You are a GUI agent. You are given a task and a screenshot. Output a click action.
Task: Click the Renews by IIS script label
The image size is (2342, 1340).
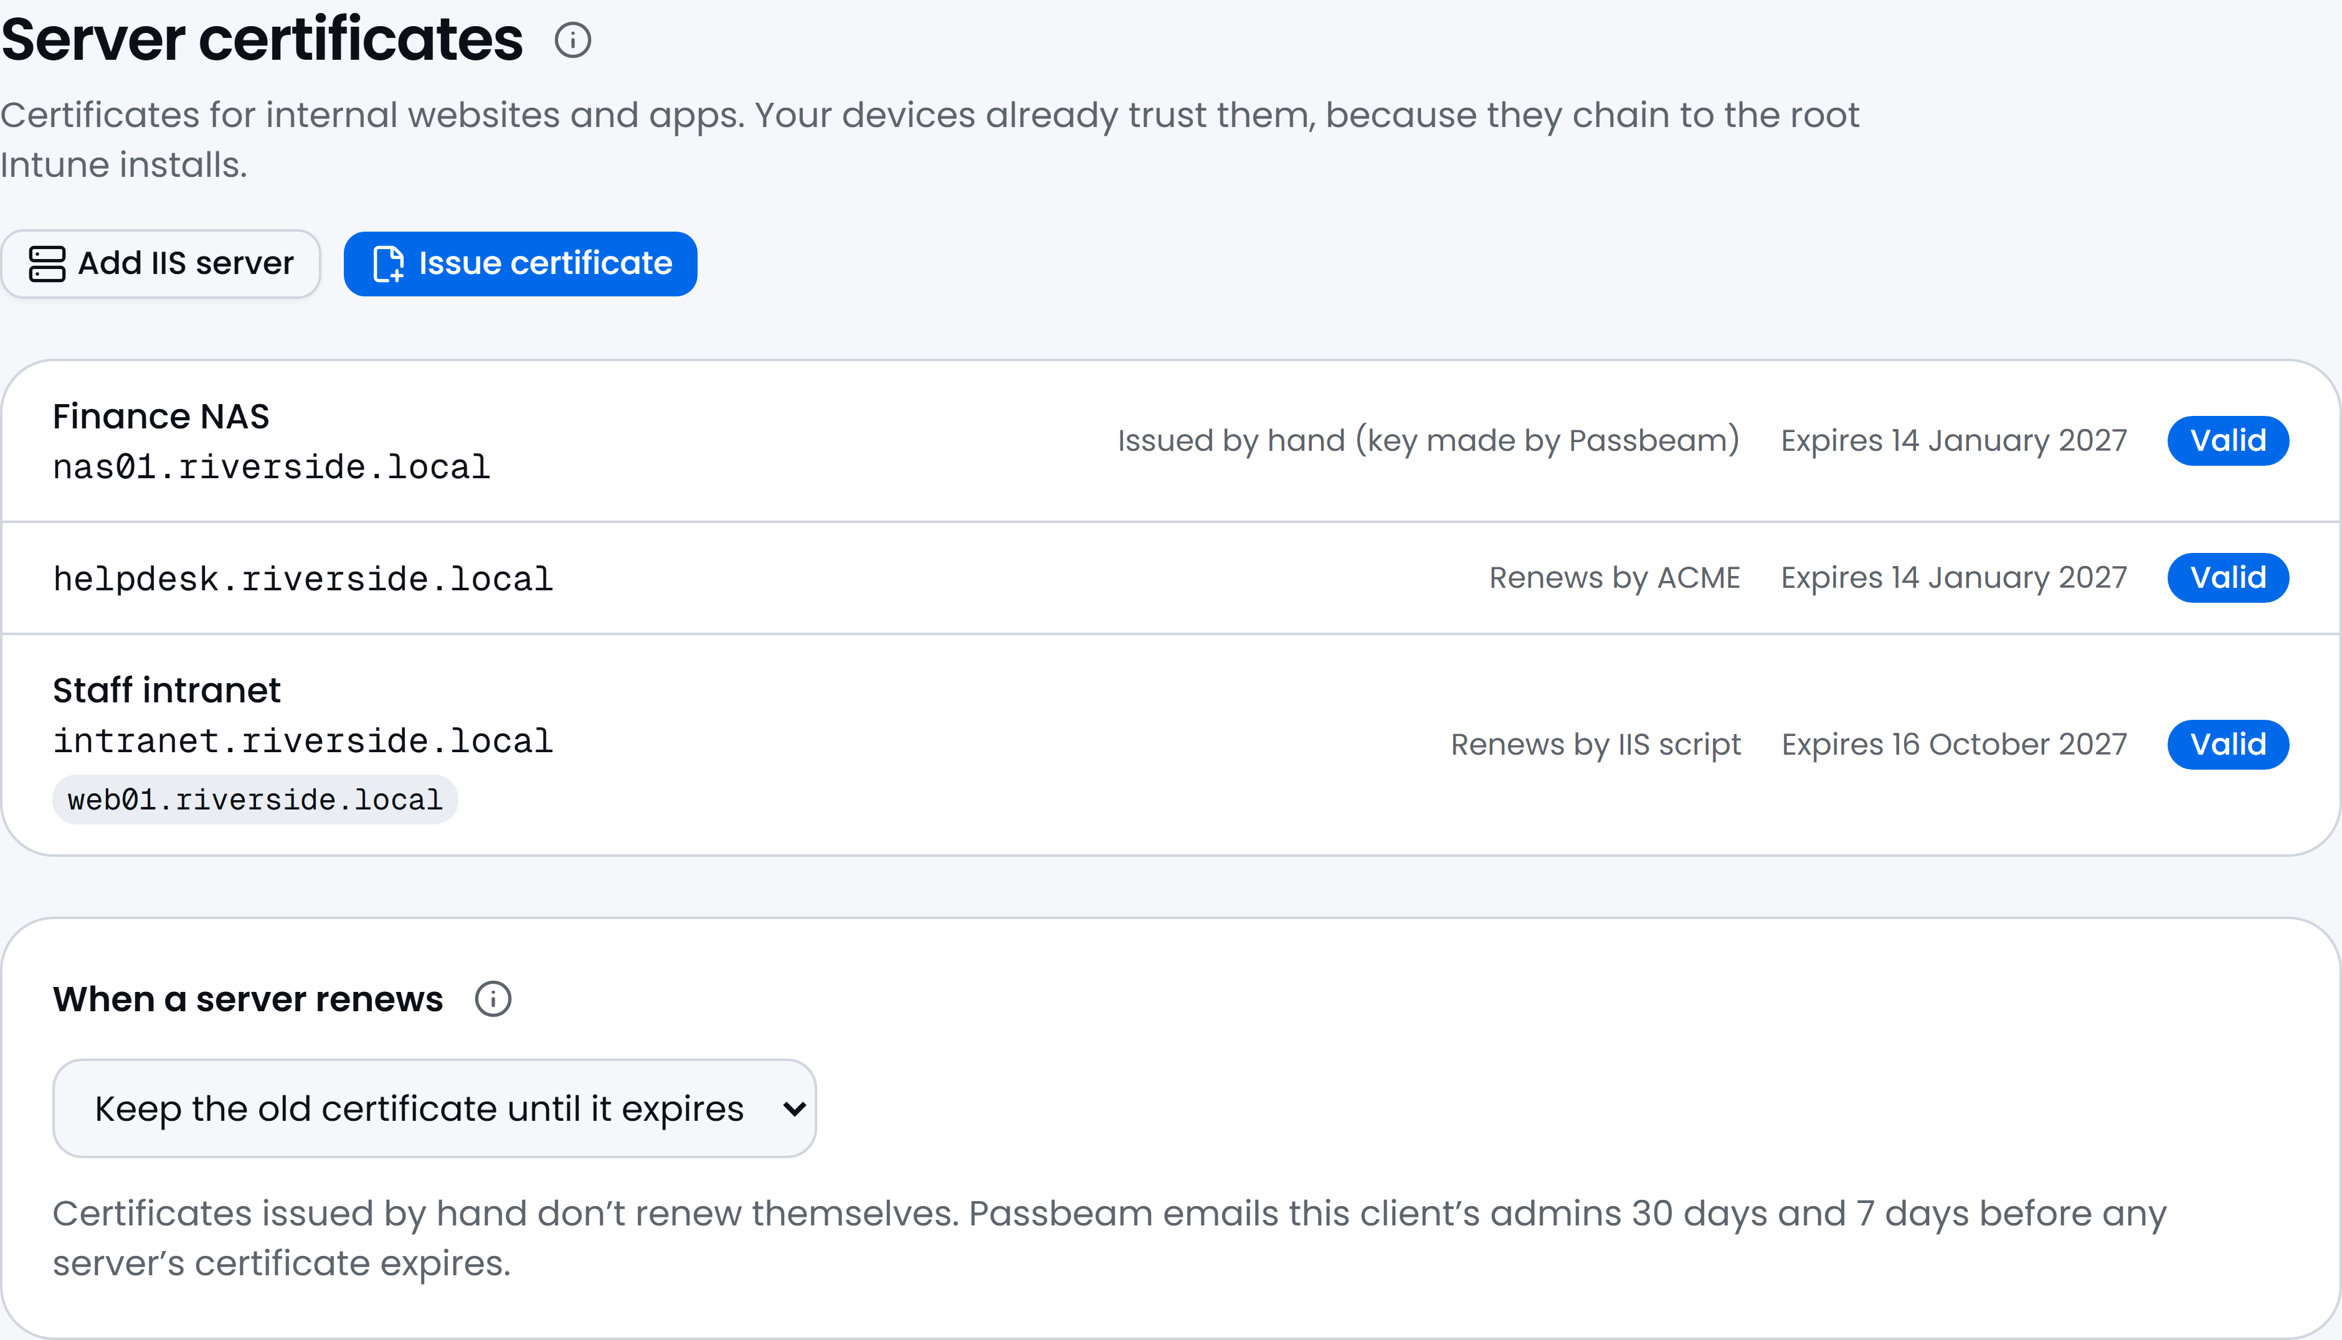point(1595,745)
